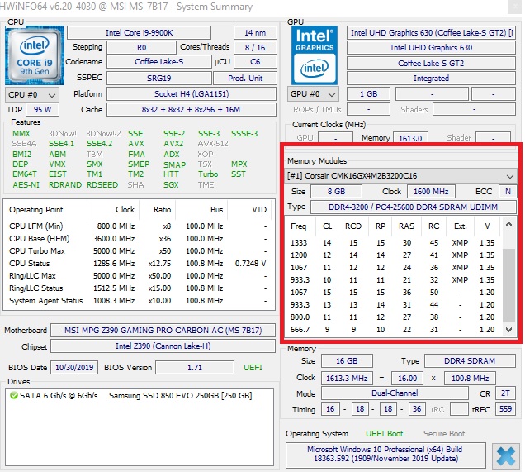Image resolution: width=525 pixels, height=472 pixels.
Task: Click the Operating Point column header
Action: [45, 210]
